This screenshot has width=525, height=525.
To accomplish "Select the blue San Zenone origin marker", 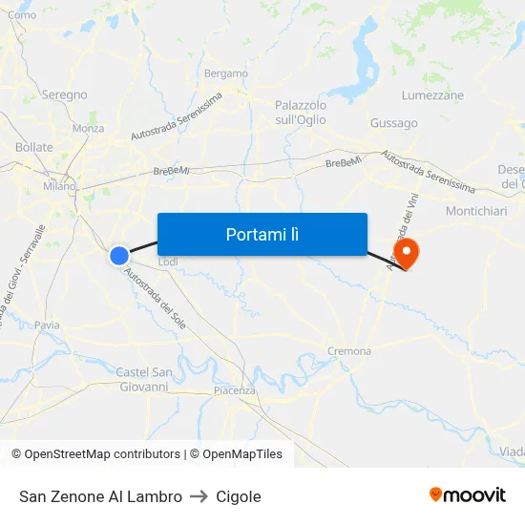I will [119, 256].
